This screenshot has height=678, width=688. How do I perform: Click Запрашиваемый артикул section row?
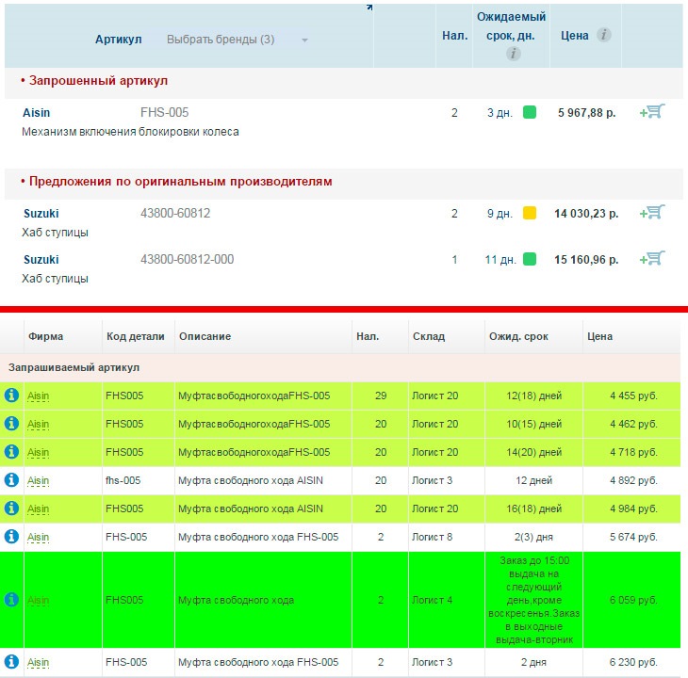(x=340, y=367)
